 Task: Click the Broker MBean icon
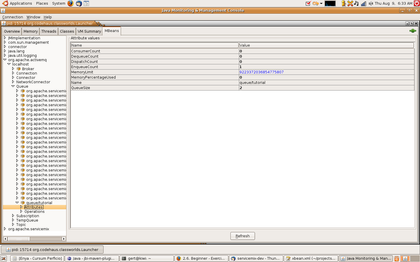pos(19,69)
